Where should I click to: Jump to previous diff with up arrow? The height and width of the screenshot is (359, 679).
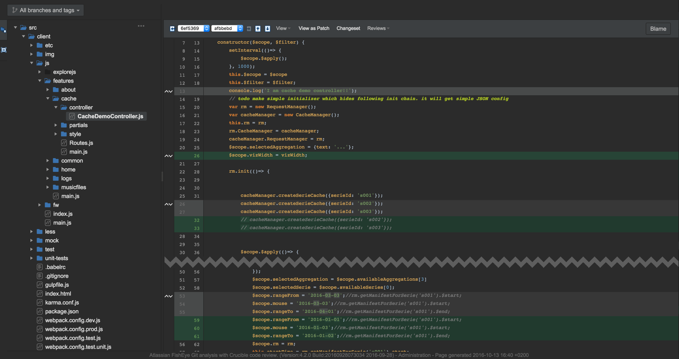pos(258,29)
